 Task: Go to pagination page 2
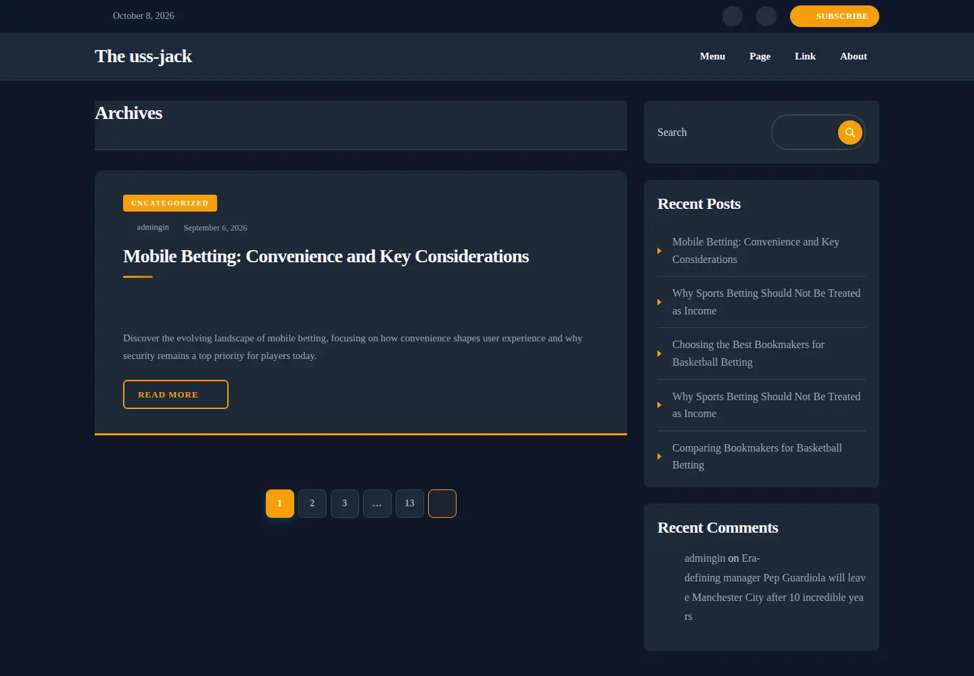pos(312,504)
